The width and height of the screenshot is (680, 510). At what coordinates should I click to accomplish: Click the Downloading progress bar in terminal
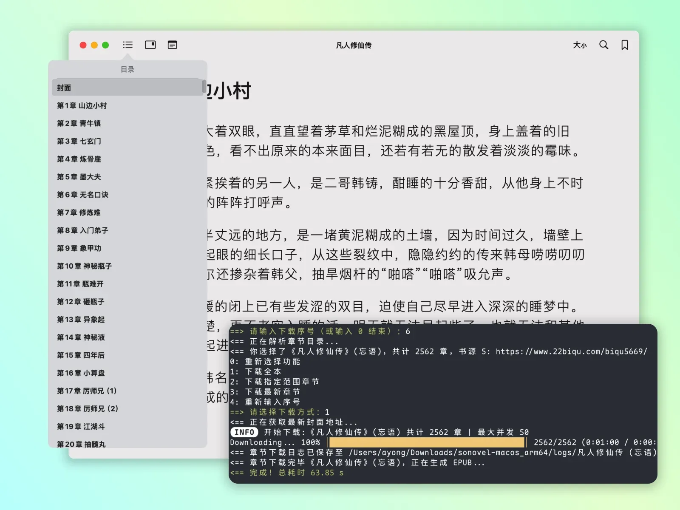click(427, 442)
